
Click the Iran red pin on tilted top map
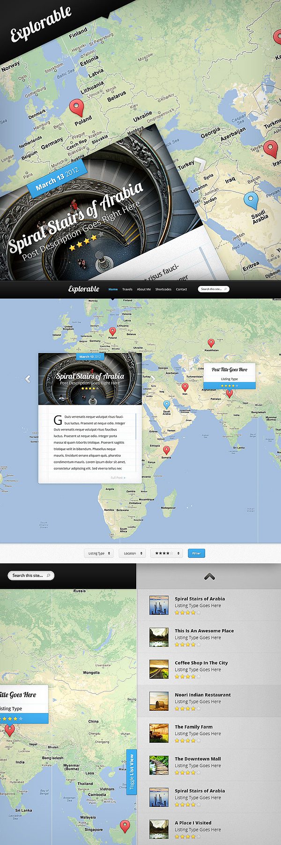pos(270,149)
